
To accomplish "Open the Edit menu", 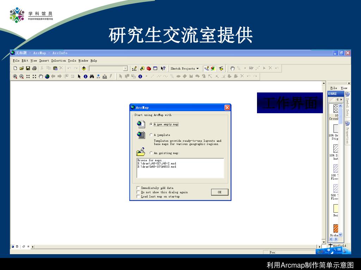I will point(25,60).
